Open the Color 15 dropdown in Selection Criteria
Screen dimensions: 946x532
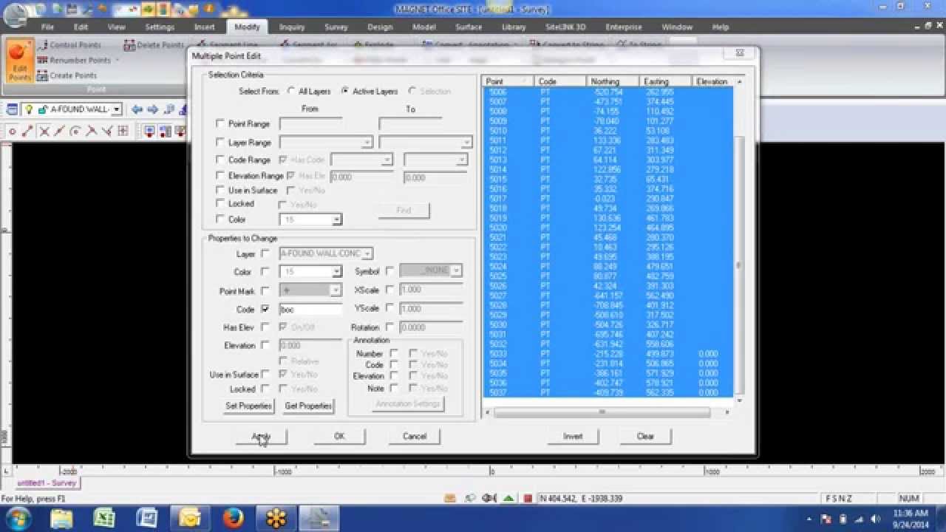pos(336,219)
